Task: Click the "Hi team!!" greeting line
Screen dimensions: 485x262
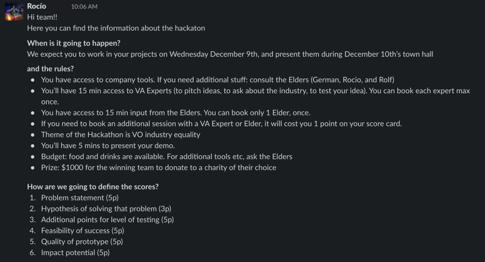Action: (x=42, y=17)
